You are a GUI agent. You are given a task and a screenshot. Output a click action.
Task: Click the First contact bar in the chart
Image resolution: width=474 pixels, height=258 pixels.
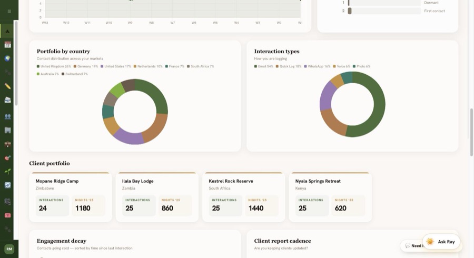point(350,11)
